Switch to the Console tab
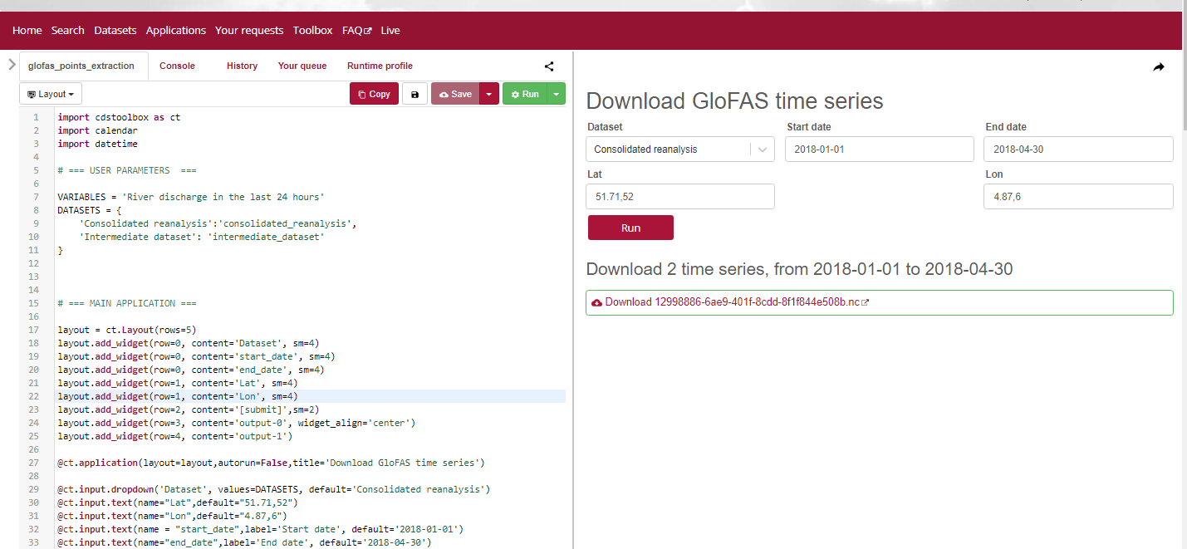This screenshot has width=1187, height=549. (x=177, y=66)
